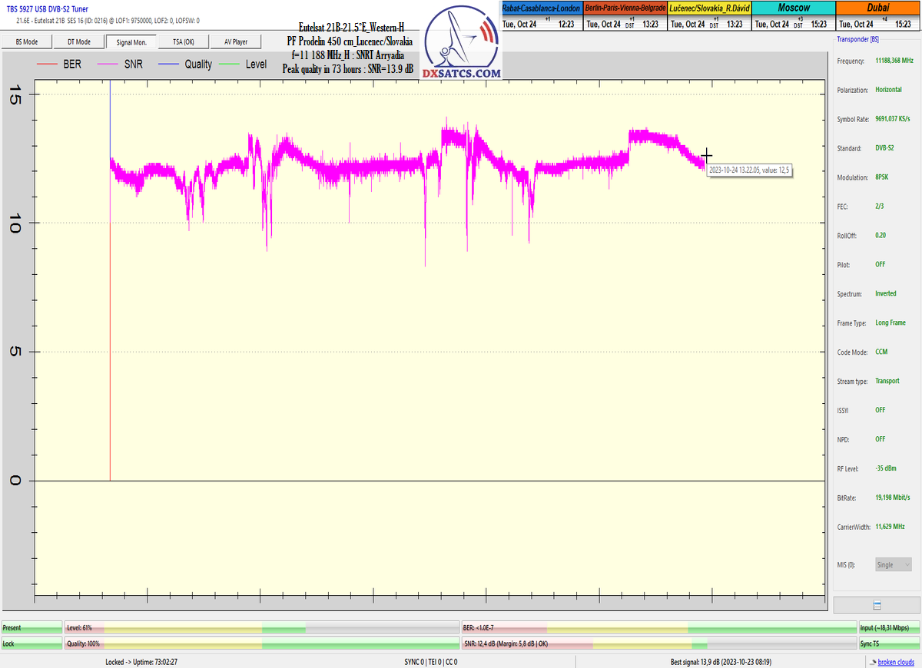Select the Signal Mon. tab
Viewport: 922px width, 668px height.
pos(131,42)
